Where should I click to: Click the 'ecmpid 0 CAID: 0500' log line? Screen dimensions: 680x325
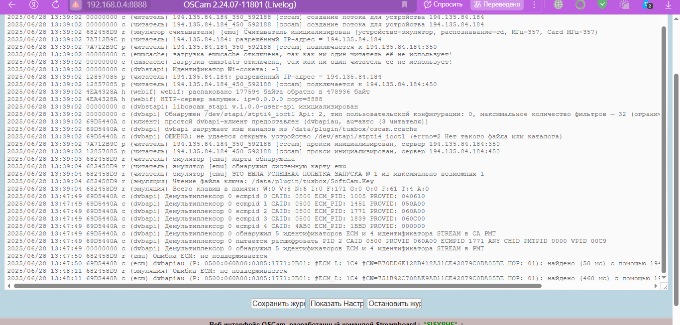tap(217, 196)
